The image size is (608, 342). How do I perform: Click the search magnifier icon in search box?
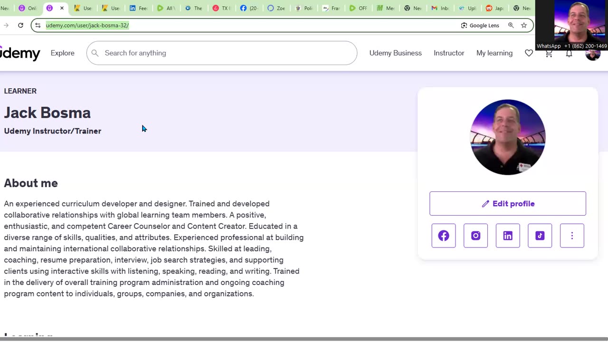(95, 53)
